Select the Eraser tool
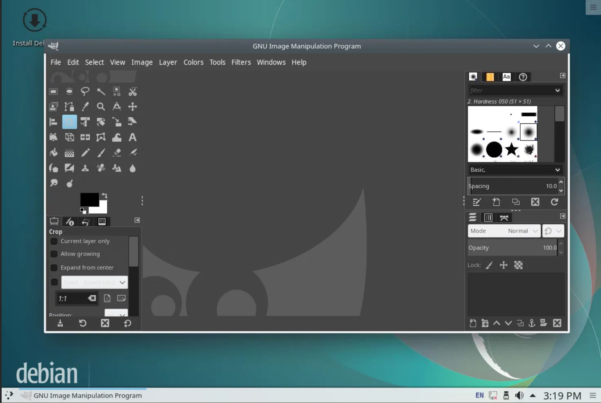Screen dimensions: 601x403 coord(117,153)
